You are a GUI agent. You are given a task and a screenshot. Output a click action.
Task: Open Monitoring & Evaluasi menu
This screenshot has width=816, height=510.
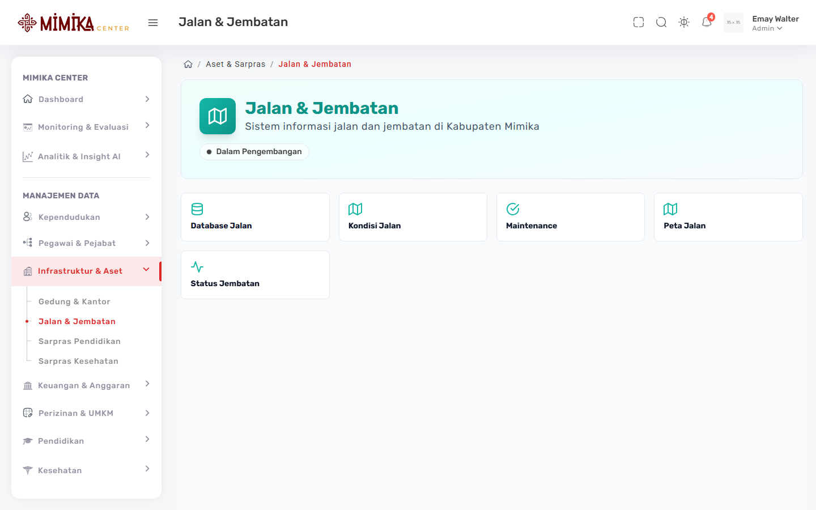click(86, 127)
